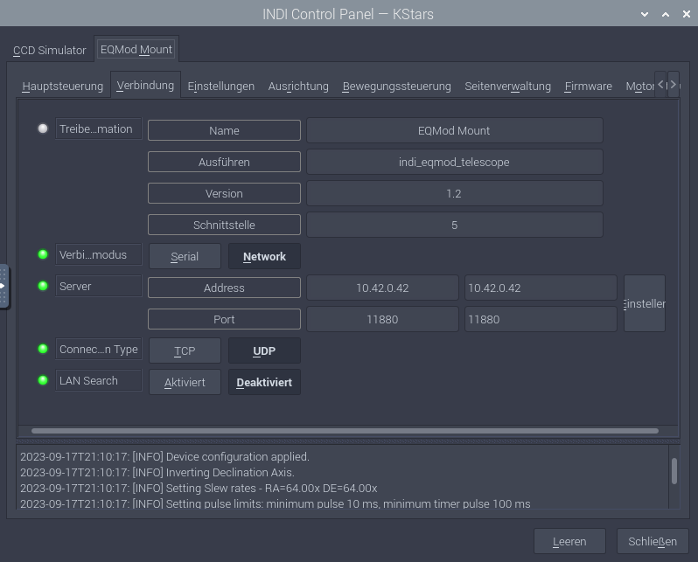Open the Seitenverwaltung tab

[x=508, y=86]
